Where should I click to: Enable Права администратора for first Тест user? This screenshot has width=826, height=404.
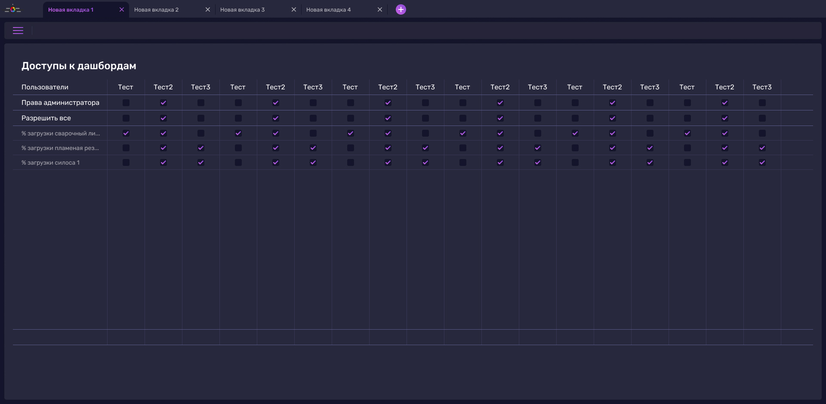click(x=126, y=103)
